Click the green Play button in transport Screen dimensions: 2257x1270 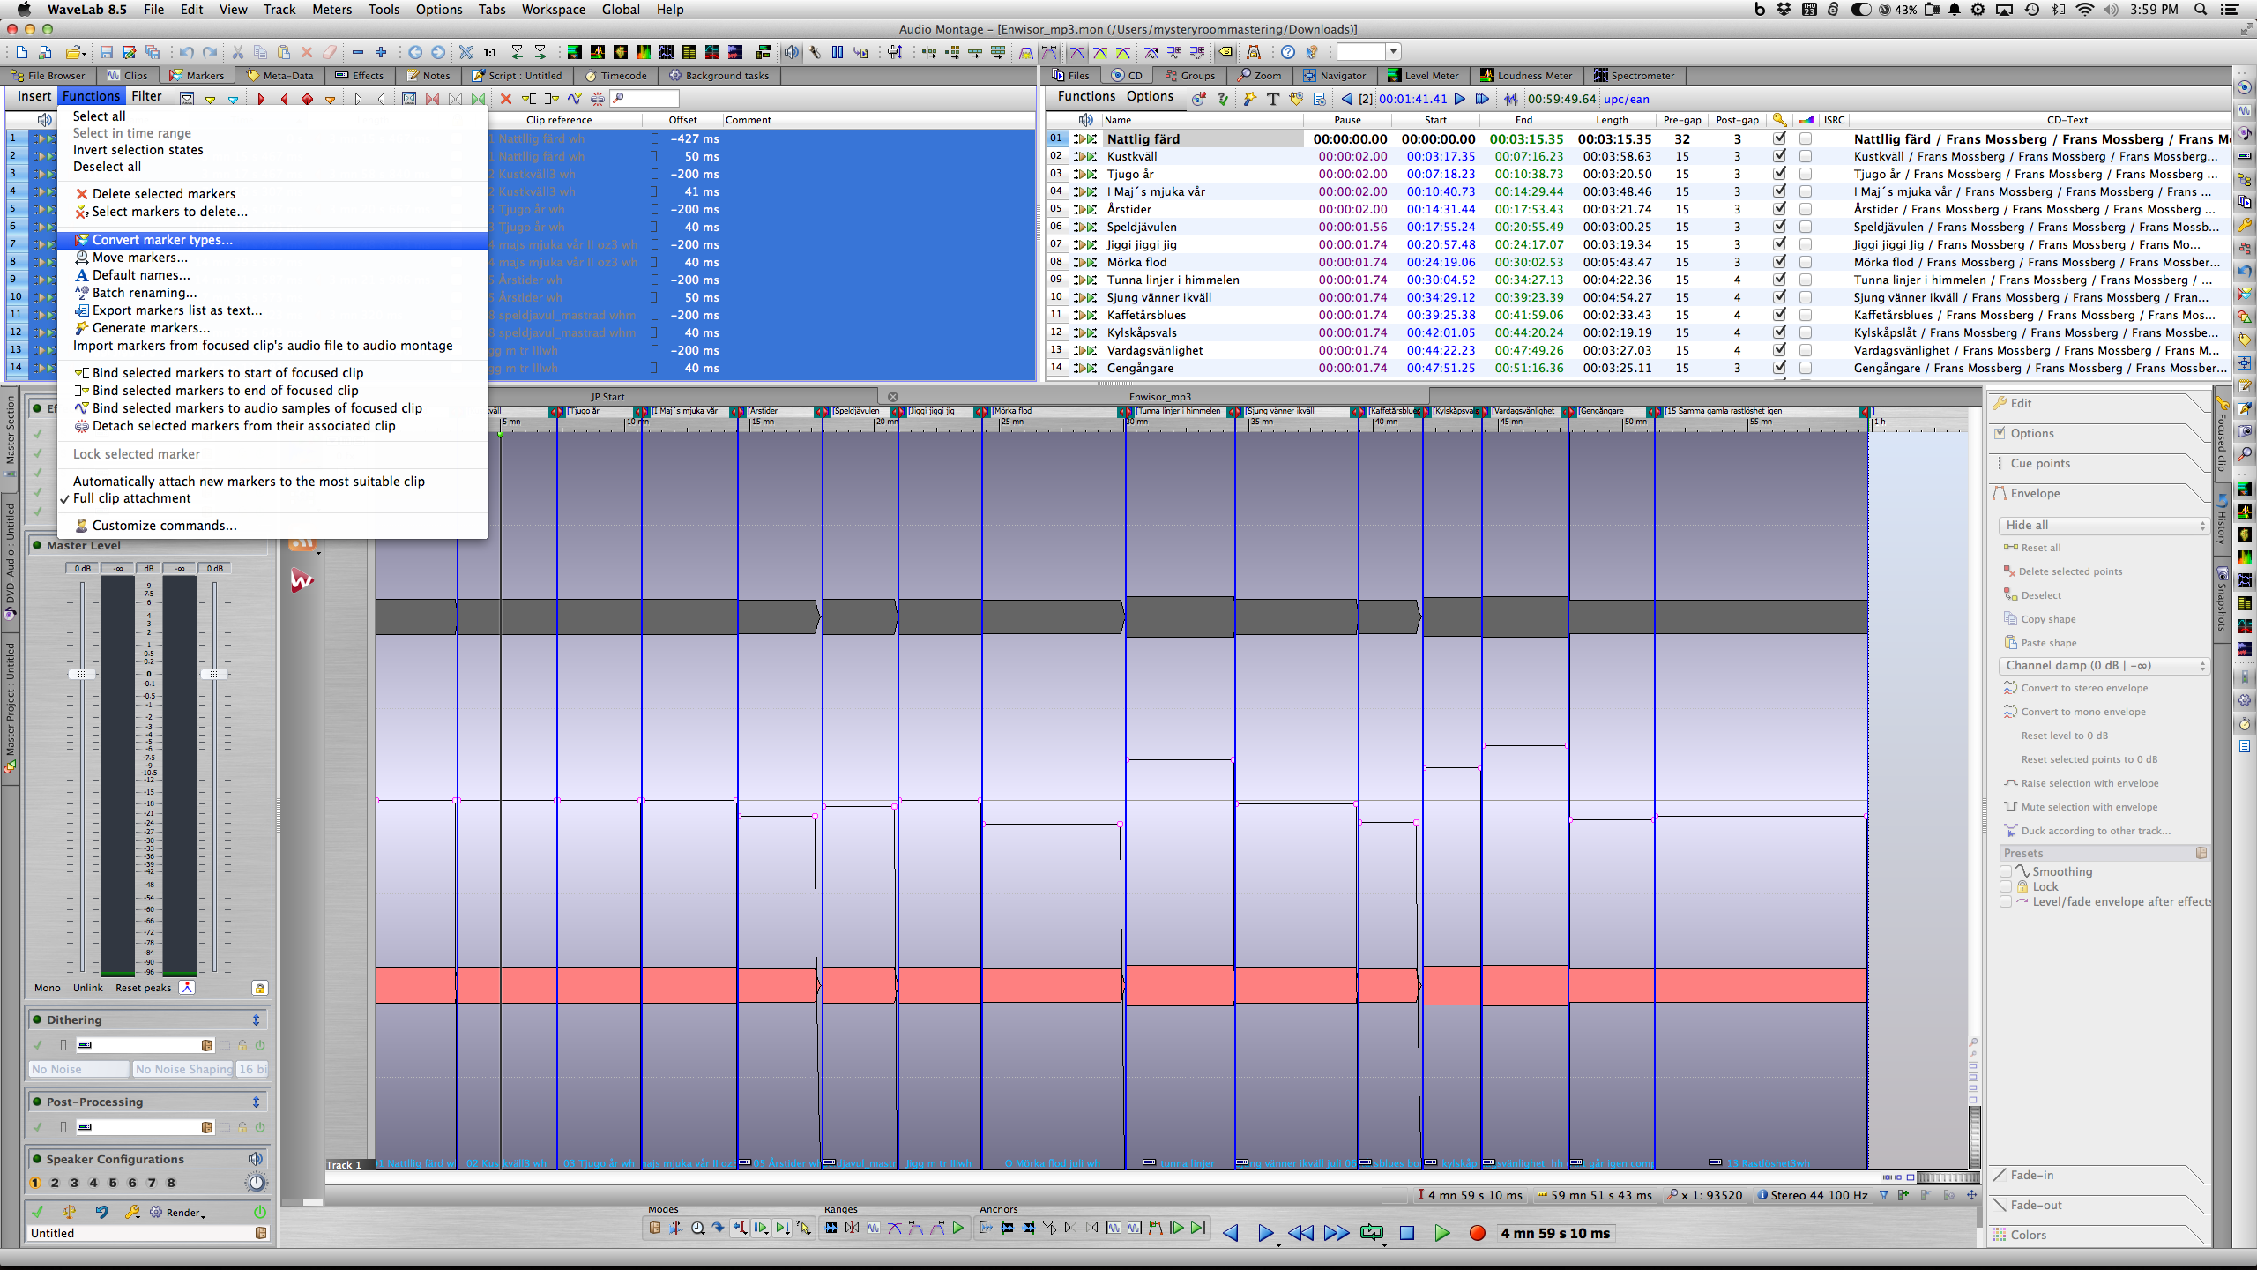coord(1442,1233)
